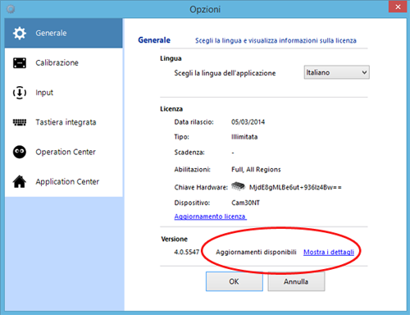Select Operation Center in sidebar
410x315 pixels.
coord(63,152)
